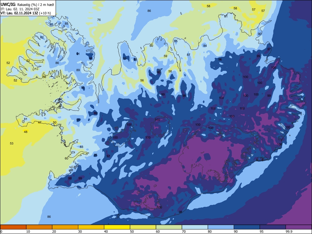Image resolution: width=312 pixels, height=234 pixels.
Task: Click the '48' humidity value on map
Action: pyautogui.click(x=26, y=132)
